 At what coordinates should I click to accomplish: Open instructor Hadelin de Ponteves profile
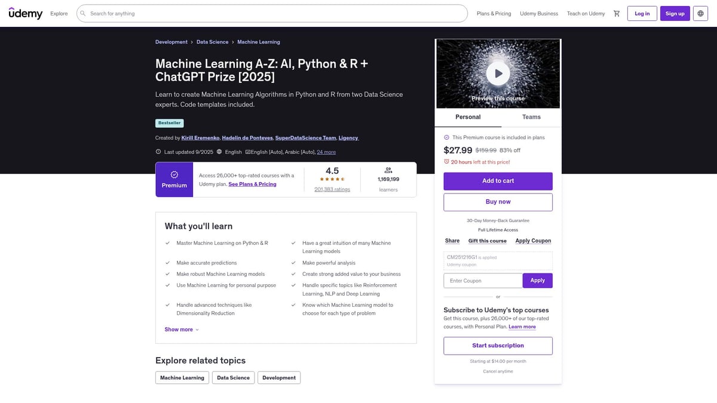(247, 137)
